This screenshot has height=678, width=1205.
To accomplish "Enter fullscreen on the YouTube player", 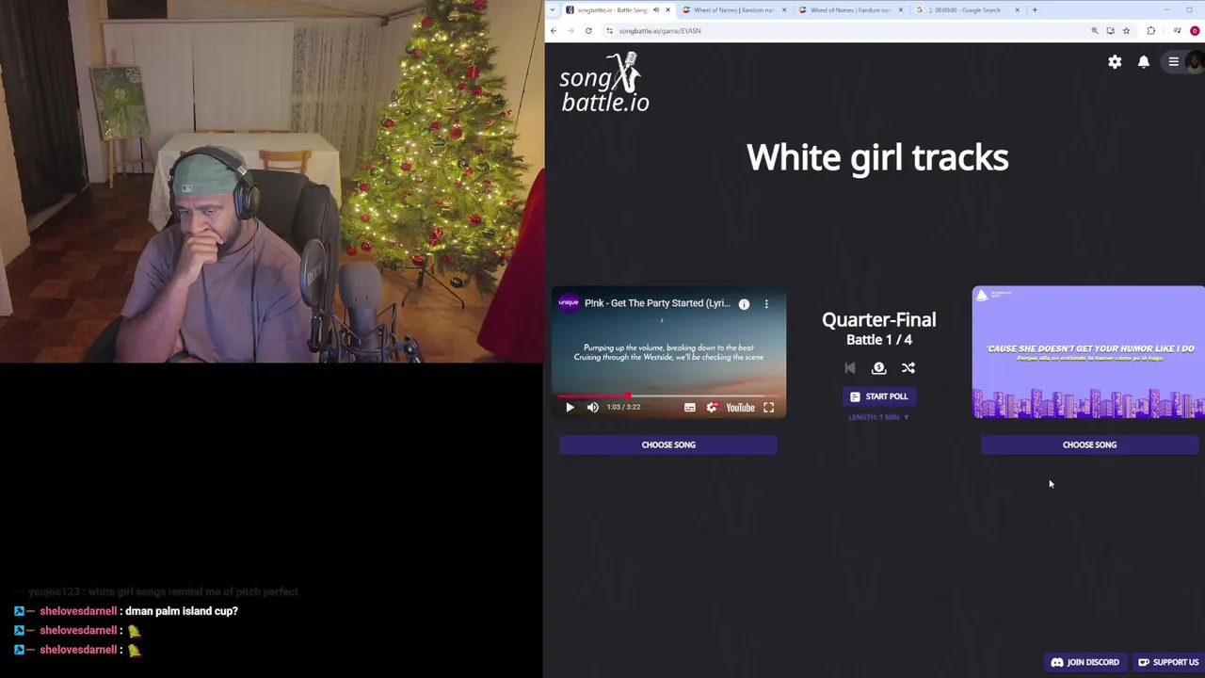I will 768,407.
